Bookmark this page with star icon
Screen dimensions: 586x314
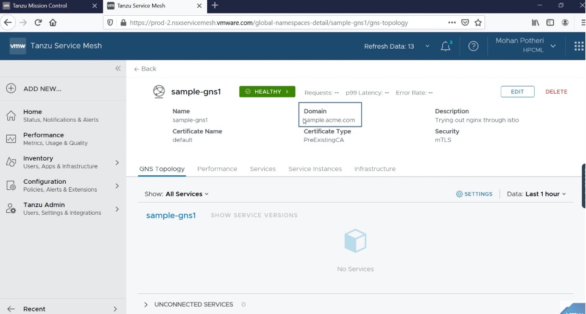478,23
